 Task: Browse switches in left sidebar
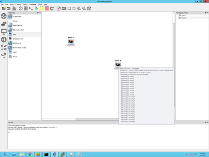(4, 24)
